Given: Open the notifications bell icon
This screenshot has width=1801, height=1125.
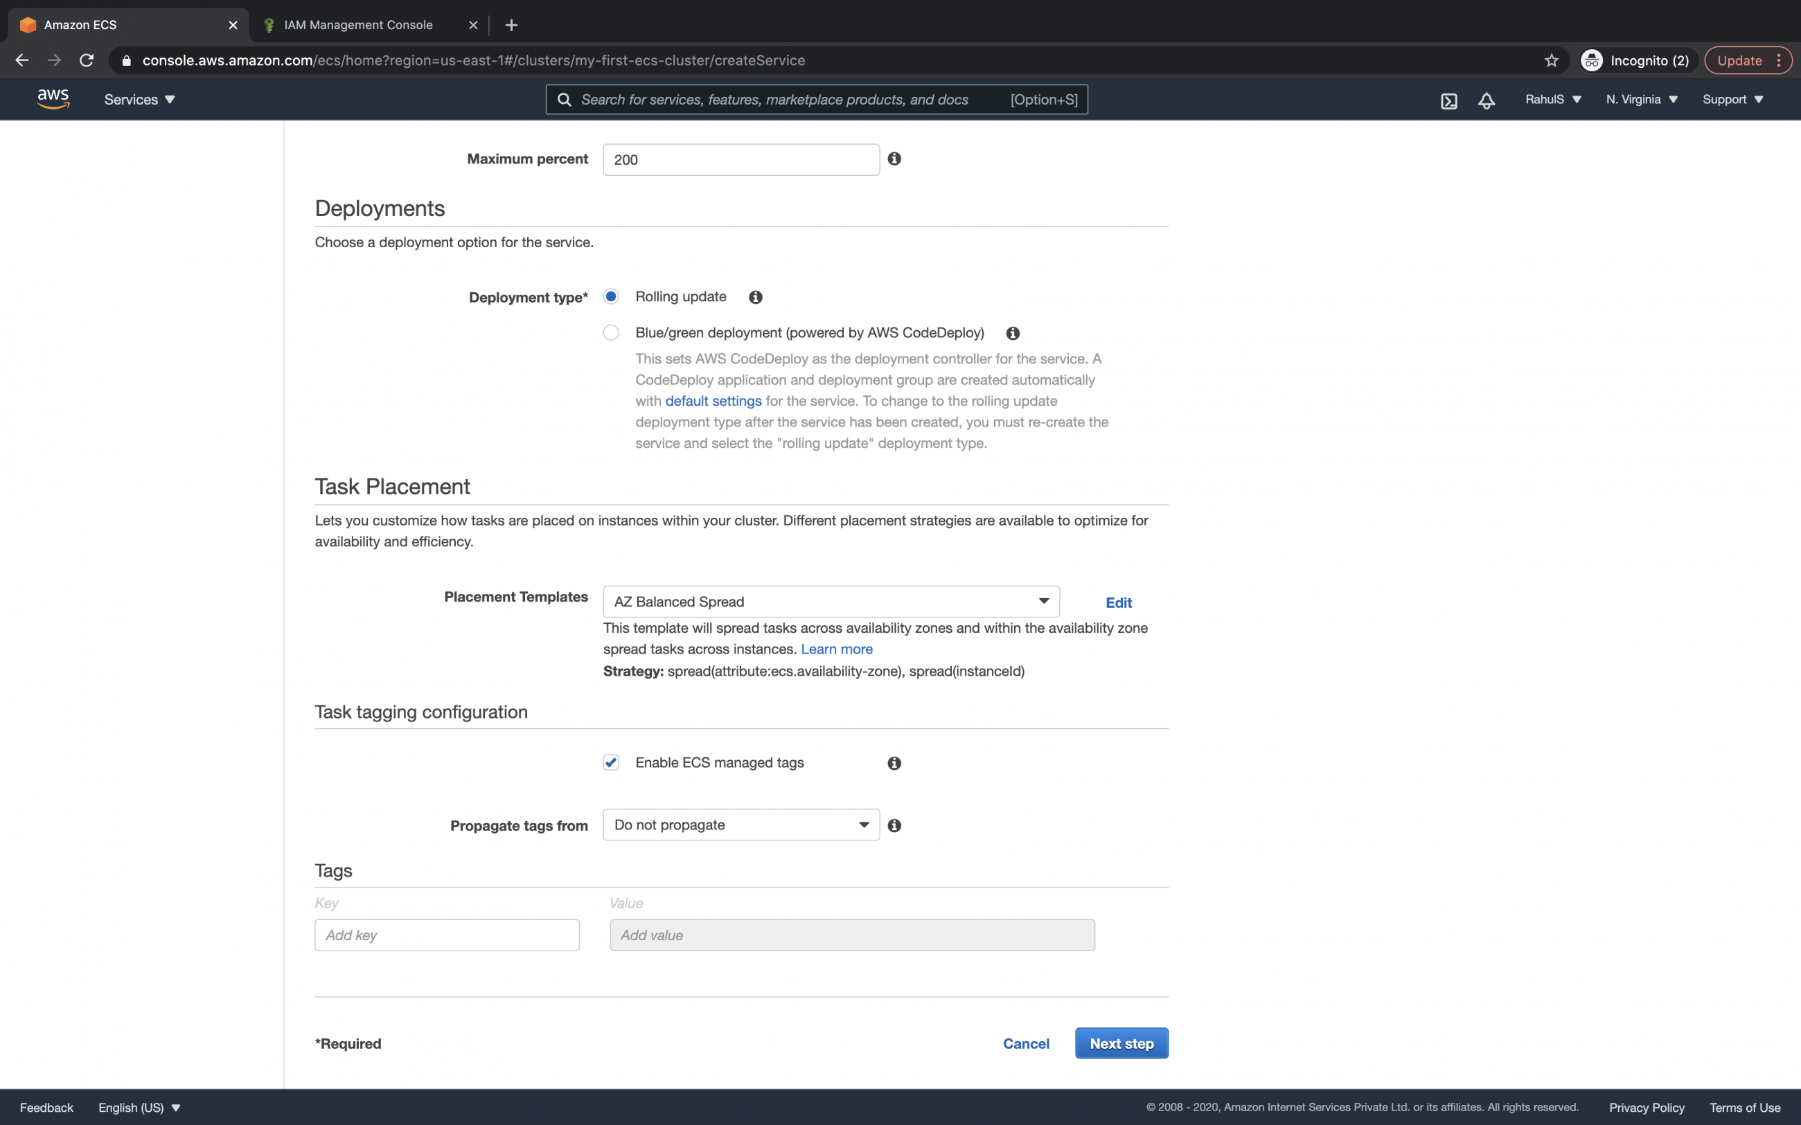Looking at the screenshot, I should 1487,99.
